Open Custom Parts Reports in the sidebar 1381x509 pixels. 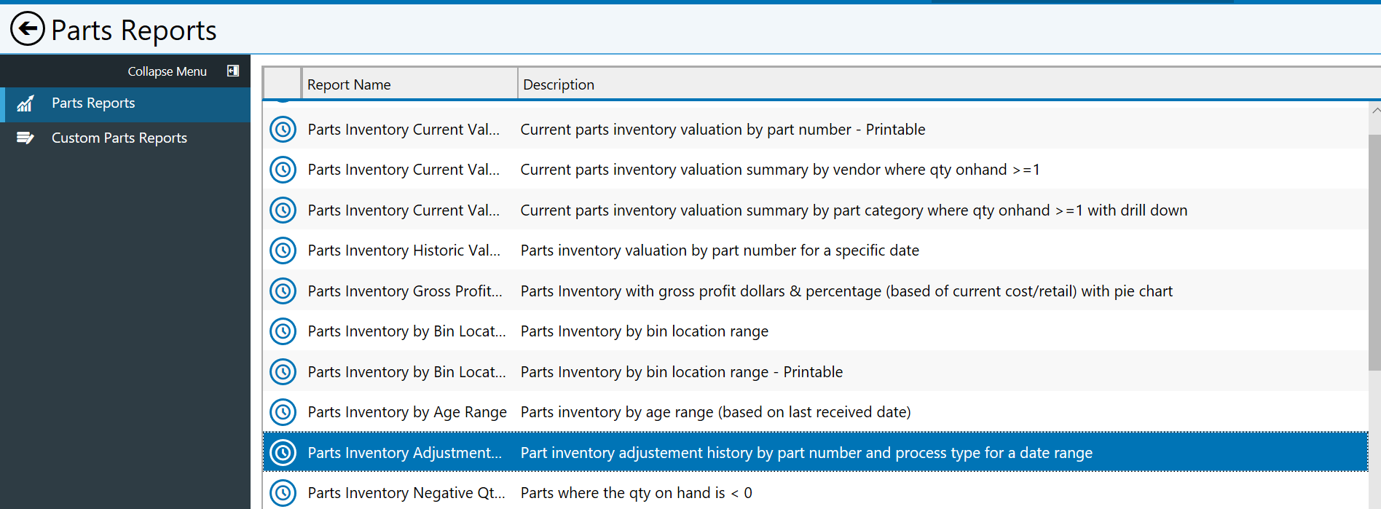pyautogui.click(x=125, y=138)
